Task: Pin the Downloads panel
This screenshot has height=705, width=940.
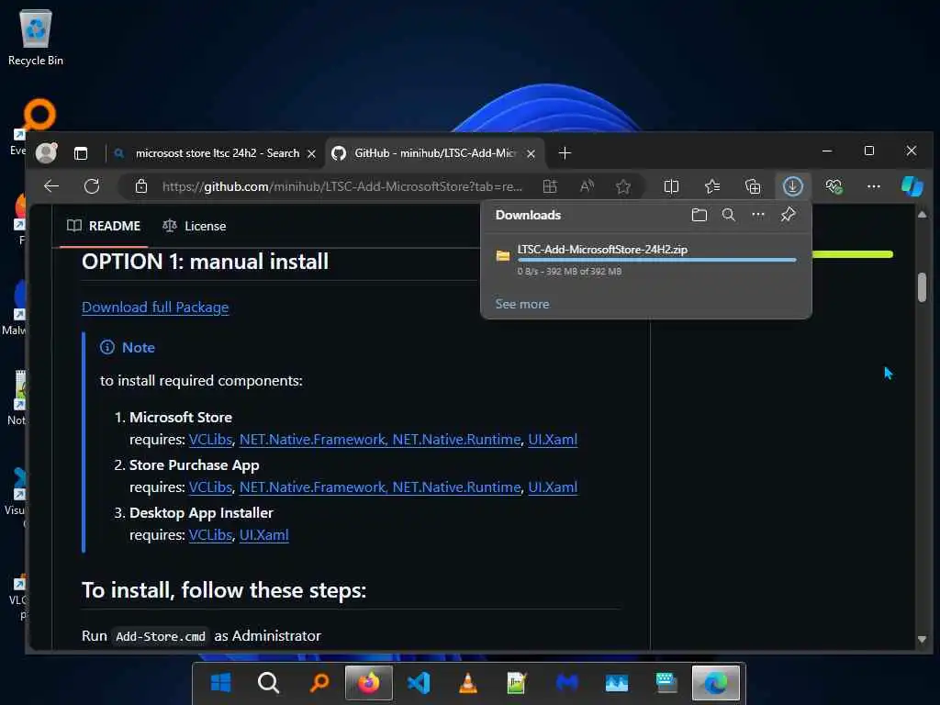Action: [x=788, y=215]
